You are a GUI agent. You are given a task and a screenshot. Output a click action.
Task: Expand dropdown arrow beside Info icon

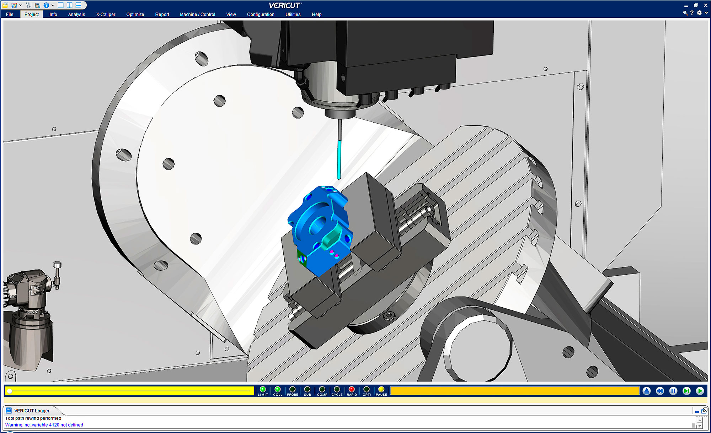53,5
